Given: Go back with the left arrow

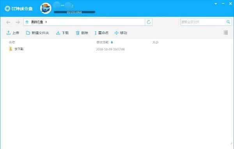Looking at the screenshot, I should (8, 22).
